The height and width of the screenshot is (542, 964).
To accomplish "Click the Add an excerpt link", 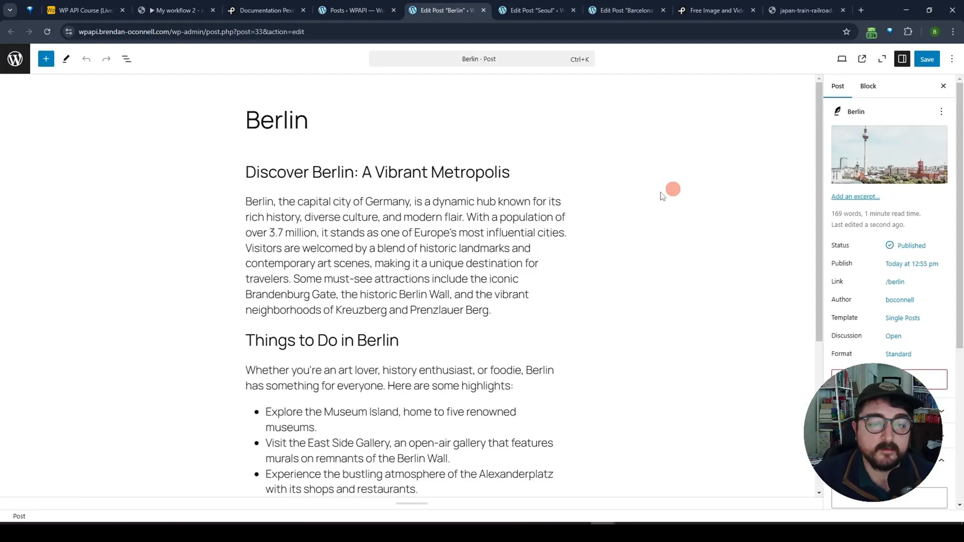I will pyautogui.click(x=856, y=197).
